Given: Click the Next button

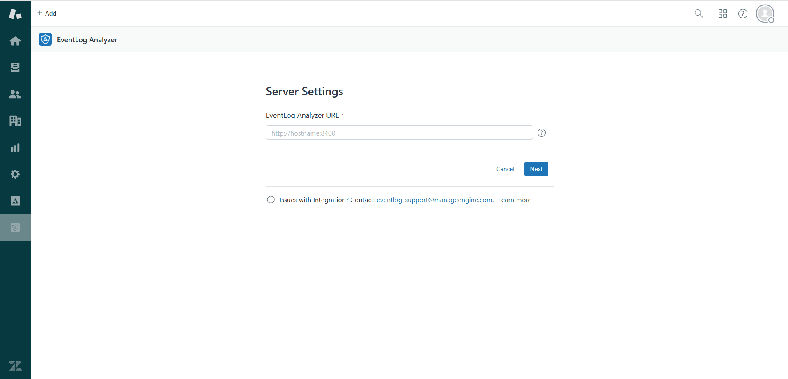Looking at the screenshot, I should 536,169.
